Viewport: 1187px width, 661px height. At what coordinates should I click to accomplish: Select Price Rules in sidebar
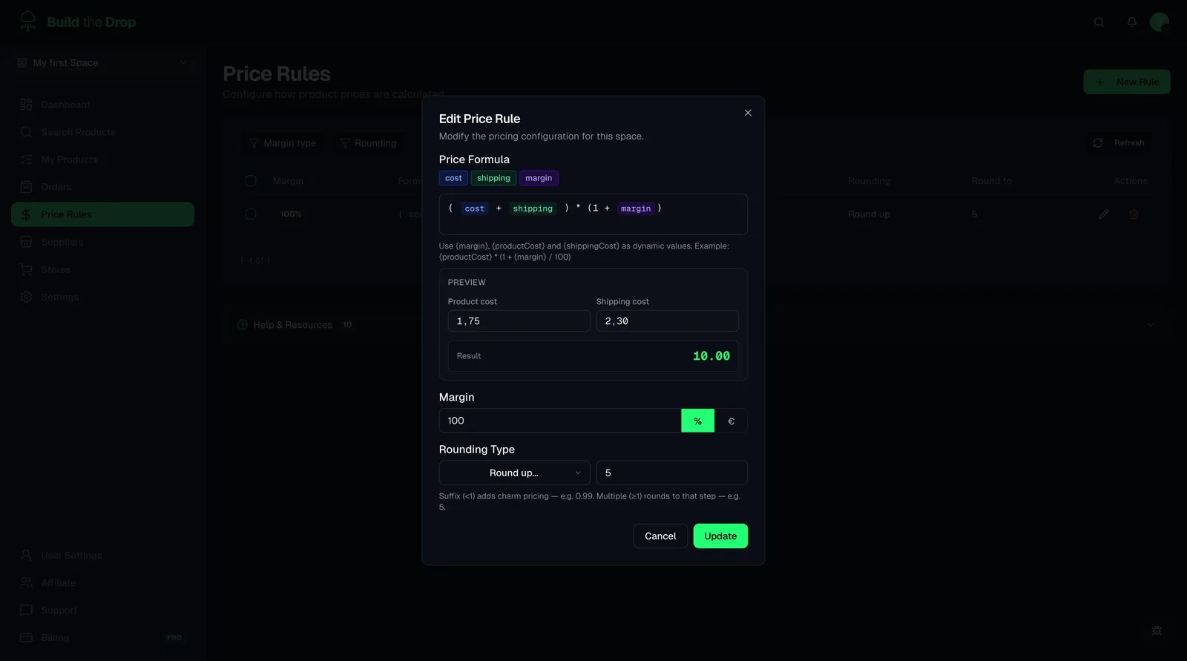point(102,214)
